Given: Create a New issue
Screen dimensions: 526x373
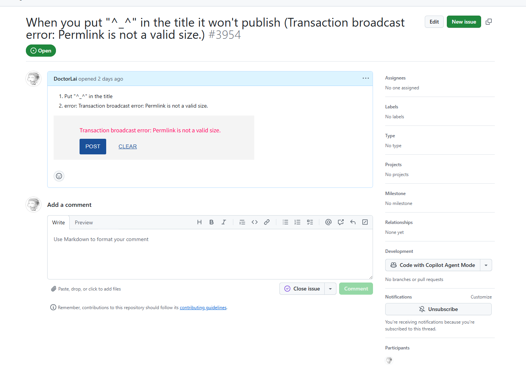Looking at the screenshot, I should (x=464, y=22).
